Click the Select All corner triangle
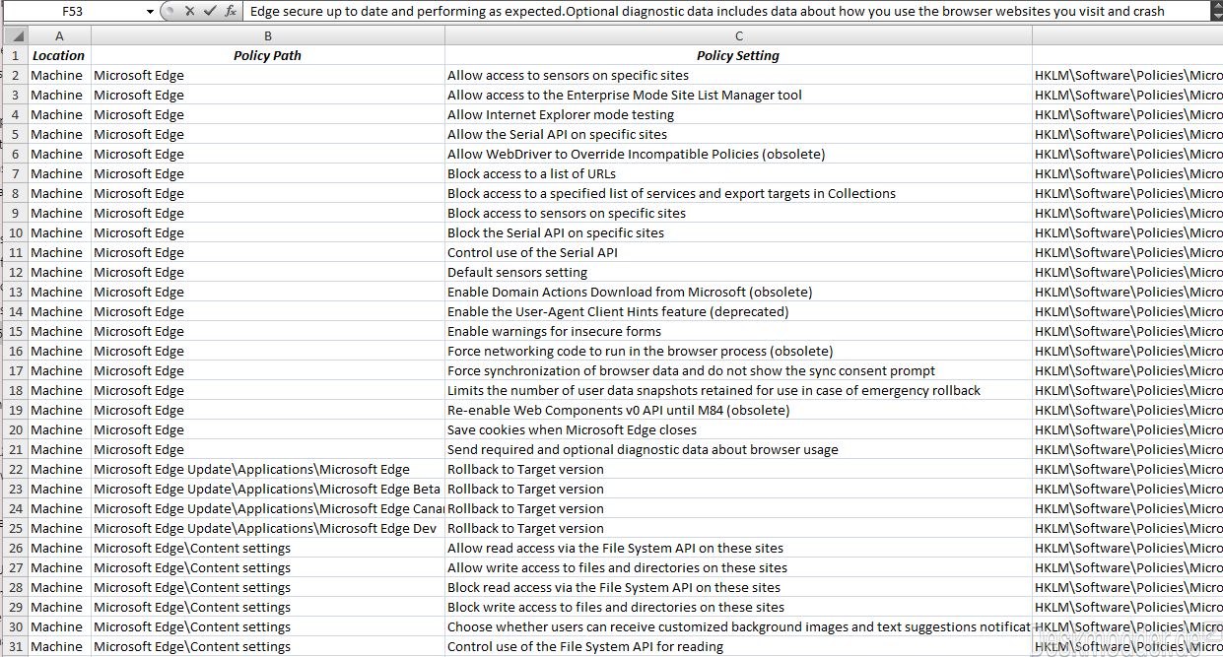The image size is (1223, 657). 17,36
